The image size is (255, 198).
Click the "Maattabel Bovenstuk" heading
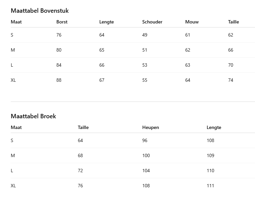tap(40, 11)
